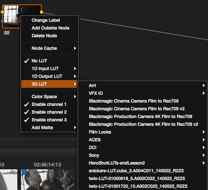Expand the ACES LUT submenu
The image size is (208, 190).
pos(142,140)
